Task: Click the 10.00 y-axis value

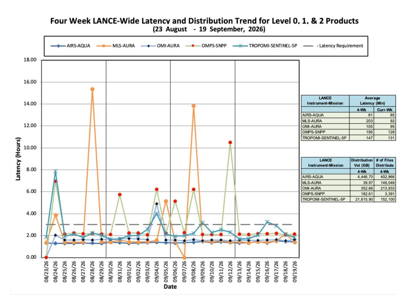Action: 30,147
